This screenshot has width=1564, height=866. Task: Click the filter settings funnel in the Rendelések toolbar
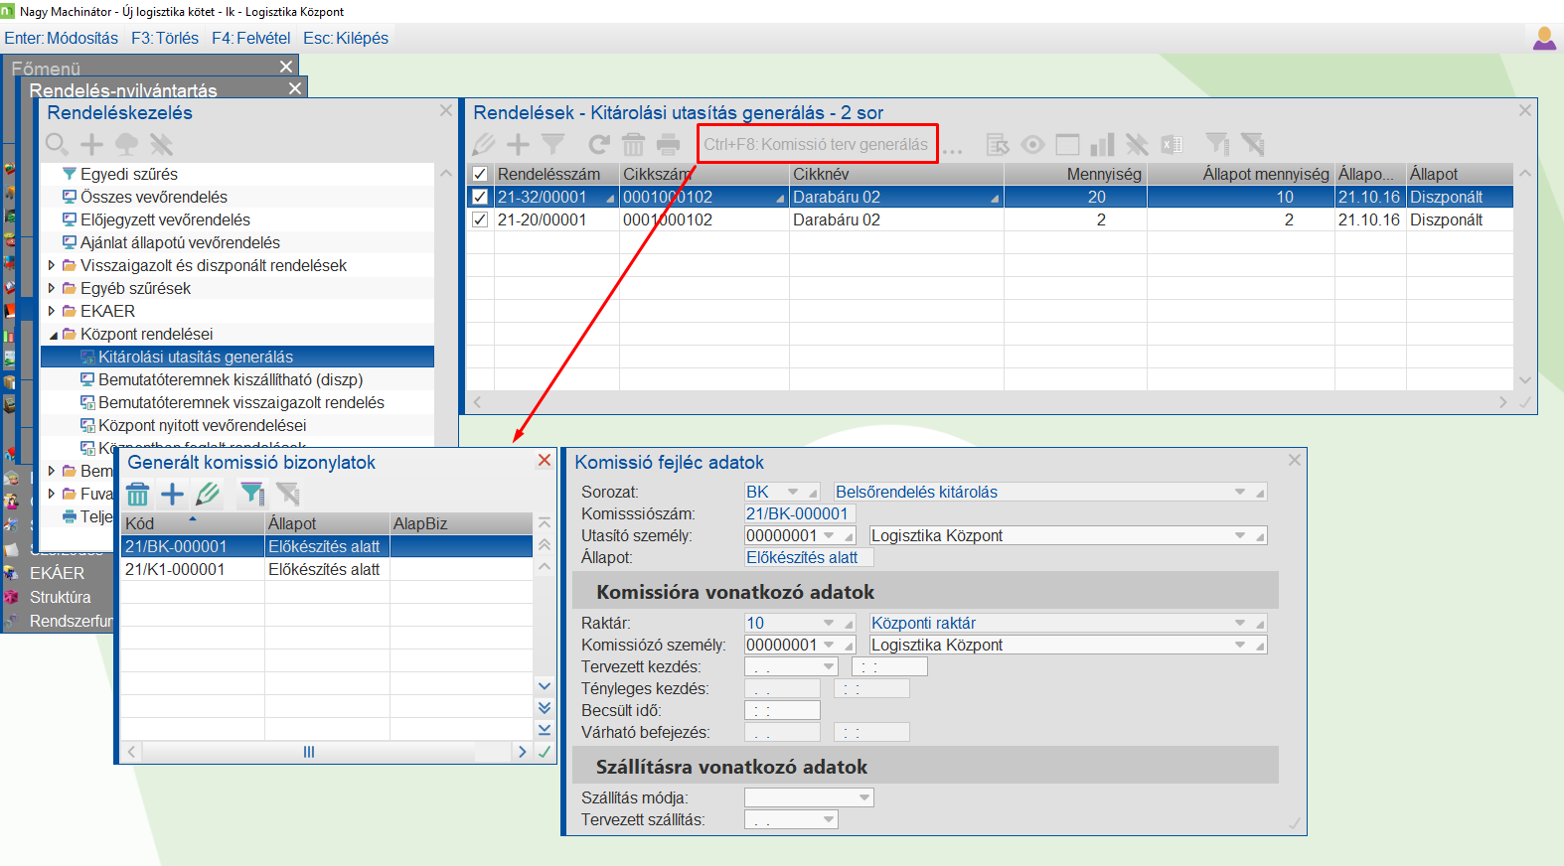[1217, 145]
